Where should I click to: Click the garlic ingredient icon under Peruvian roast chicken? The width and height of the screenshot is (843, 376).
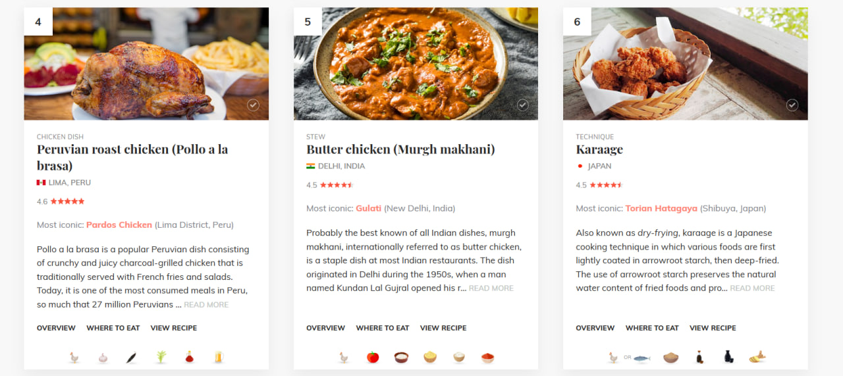103,358
